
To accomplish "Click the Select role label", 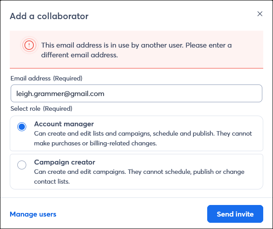I will point(25,108).
